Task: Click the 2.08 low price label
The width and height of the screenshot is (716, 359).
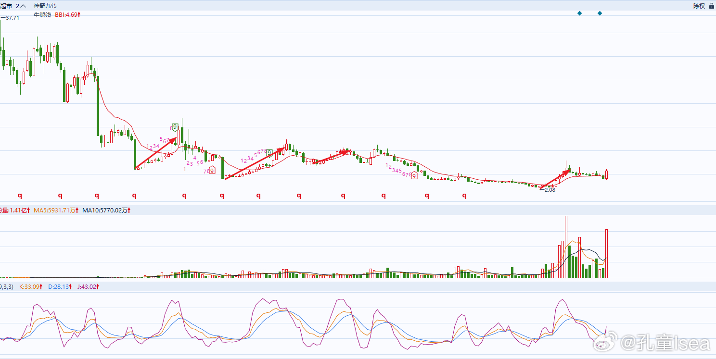Action: pyautogui.click(x=548, y=190)
